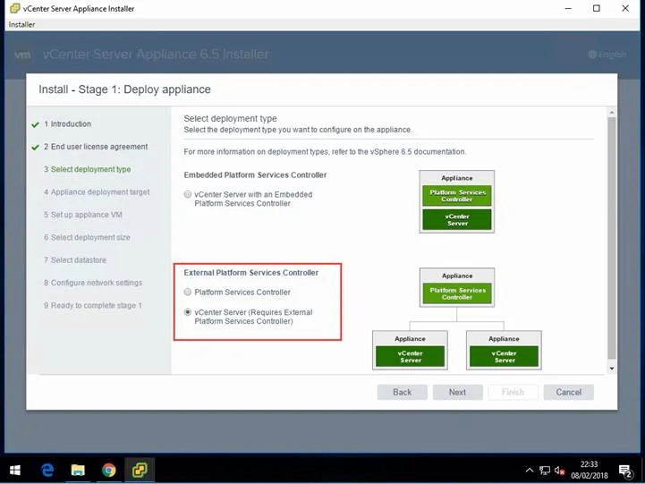Click the Introduction step green checkmark
This screenshot has width=645, height=484.
click(x=36, y=124)
